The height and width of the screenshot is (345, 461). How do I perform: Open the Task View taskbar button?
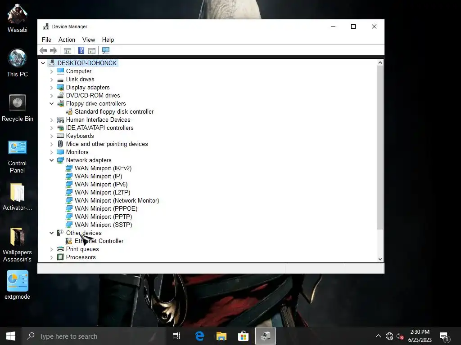coord(176,336)
